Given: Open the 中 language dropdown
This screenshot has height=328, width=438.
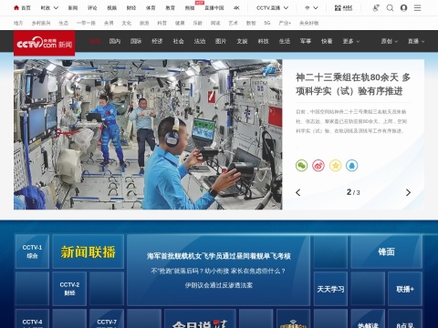Looking at the screenshot, I should click(311, 8).
